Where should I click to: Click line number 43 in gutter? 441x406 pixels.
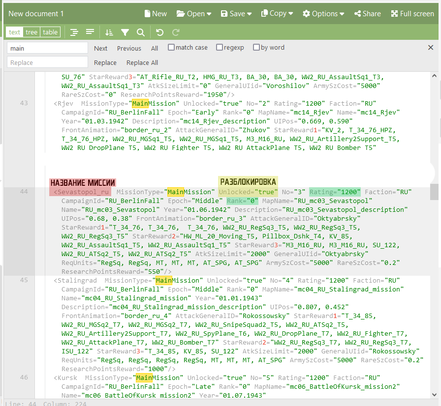24,103
